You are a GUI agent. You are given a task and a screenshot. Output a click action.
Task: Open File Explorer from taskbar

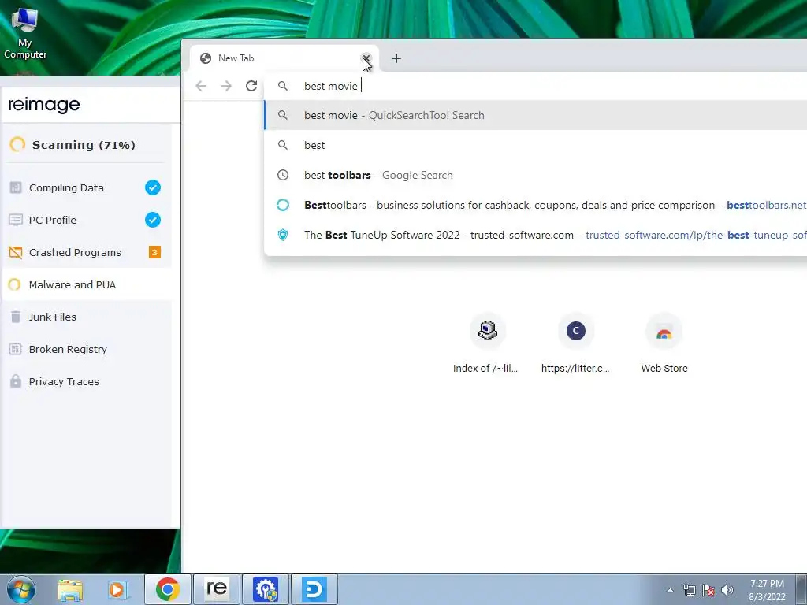pyautogui.click(x=70, y=589)
